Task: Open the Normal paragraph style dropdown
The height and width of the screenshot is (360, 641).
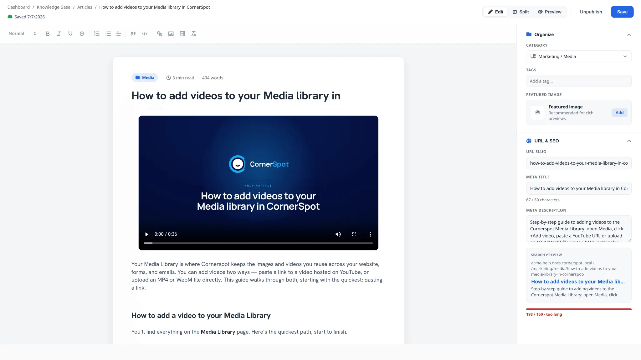Action: (22, 34)
